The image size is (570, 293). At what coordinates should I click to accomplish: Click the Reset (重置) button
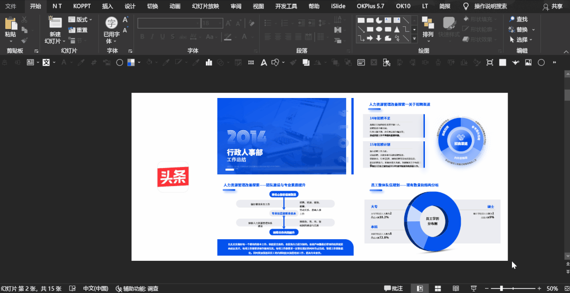click(x=78, y=30)
